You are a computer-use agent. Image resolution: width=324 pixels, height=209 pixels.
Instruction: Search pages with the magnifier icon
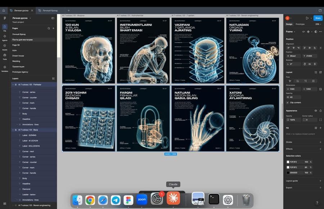pyautogui.click(x=49, y=28)
